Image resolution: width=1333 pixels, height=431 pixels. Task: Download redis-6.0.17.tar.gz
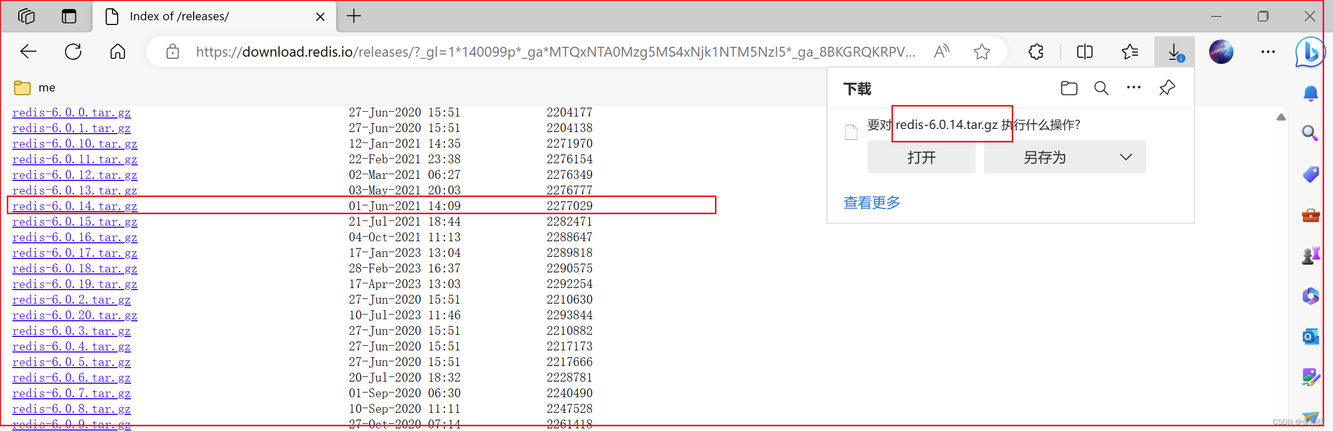click(x=74, y=253)
